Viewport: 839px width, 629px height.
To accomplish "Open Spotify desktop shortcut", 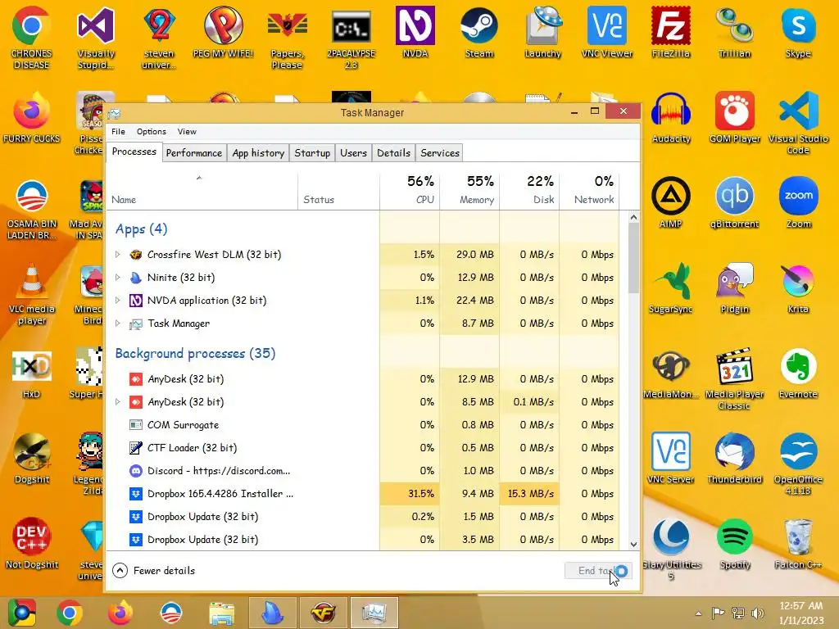I will point(735,544).
